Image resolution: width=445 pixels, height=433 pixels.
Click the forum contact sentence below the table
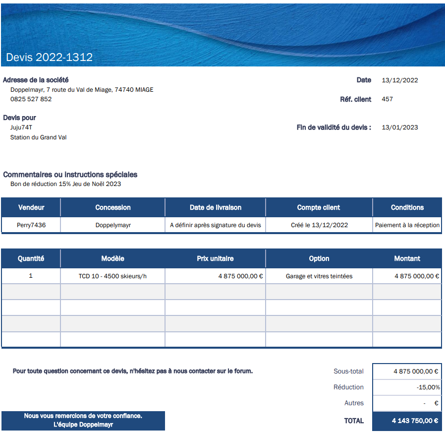coord(132,371)
